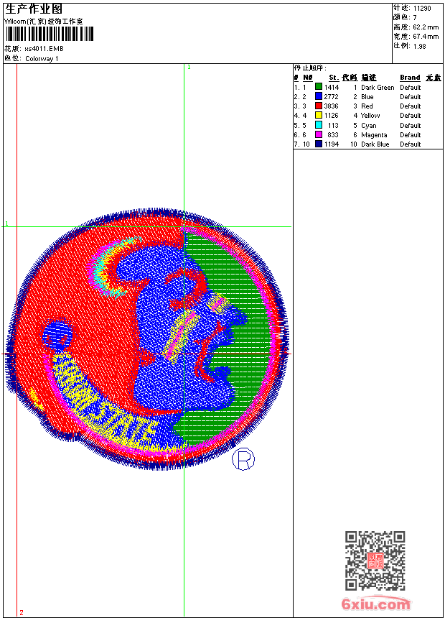Click the Magenta description text

pyautogui.click(x=374, y=135)
